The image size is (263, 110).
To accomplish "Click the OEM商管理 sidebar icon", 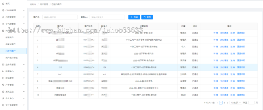I will [3, 10].
